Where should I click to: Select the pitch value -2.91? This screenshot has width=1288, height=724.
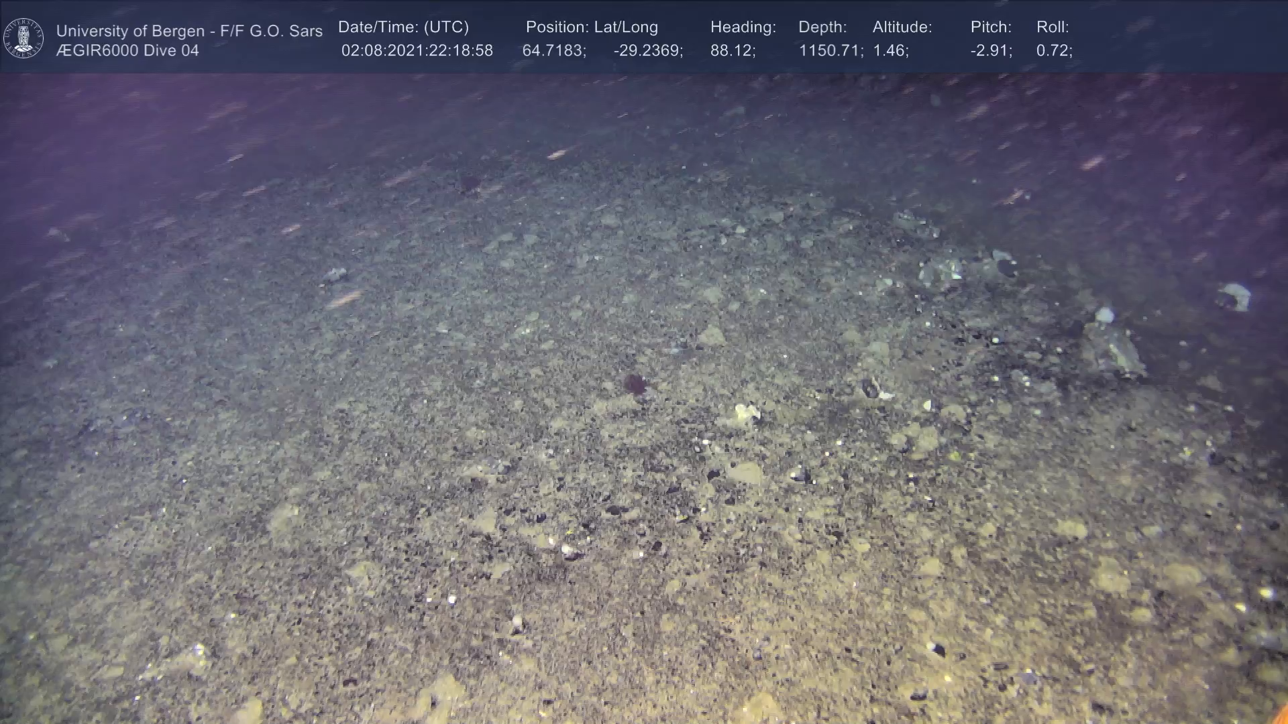click(x=991, y=51)
